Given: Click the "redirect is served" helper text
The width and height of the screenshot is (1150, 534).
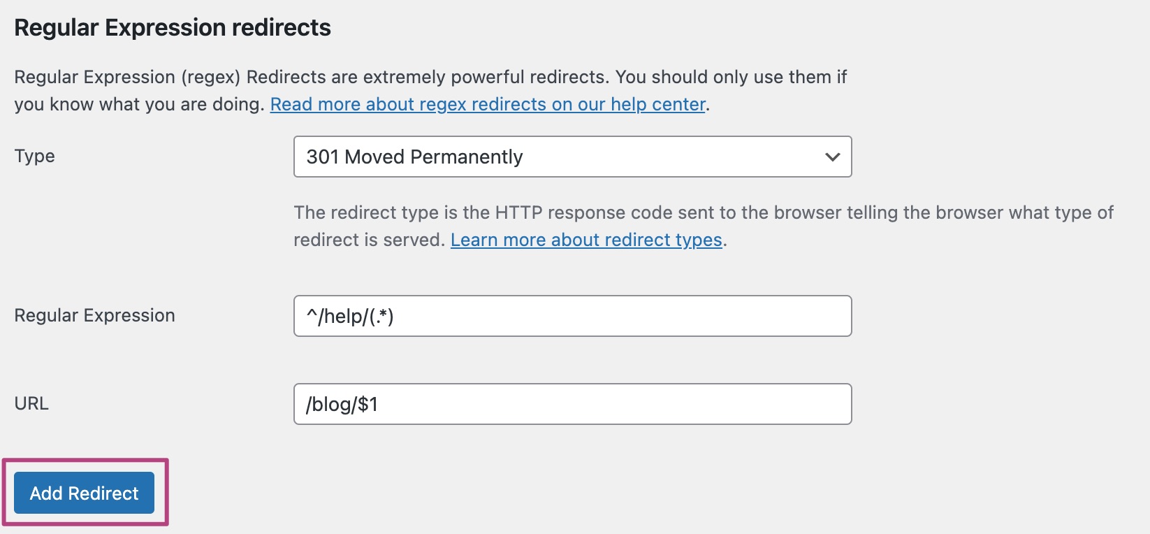Looking at the screenshot, I should (x=368, y=240).
